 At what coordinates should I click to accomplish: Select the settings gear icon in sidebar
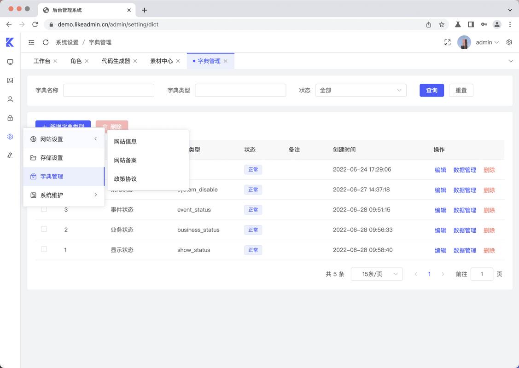pos(10,136)
